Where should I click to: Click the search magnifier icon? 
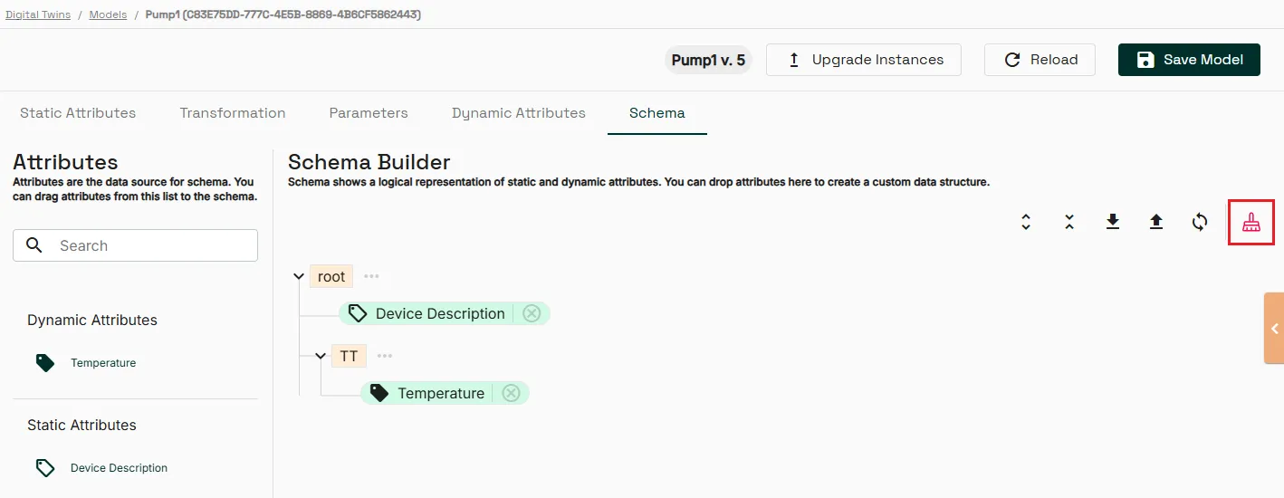[x=34, y=245]
